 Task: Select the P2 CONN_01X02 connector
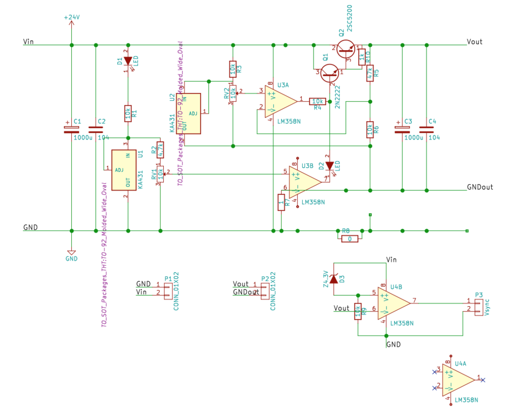[265, 291]
